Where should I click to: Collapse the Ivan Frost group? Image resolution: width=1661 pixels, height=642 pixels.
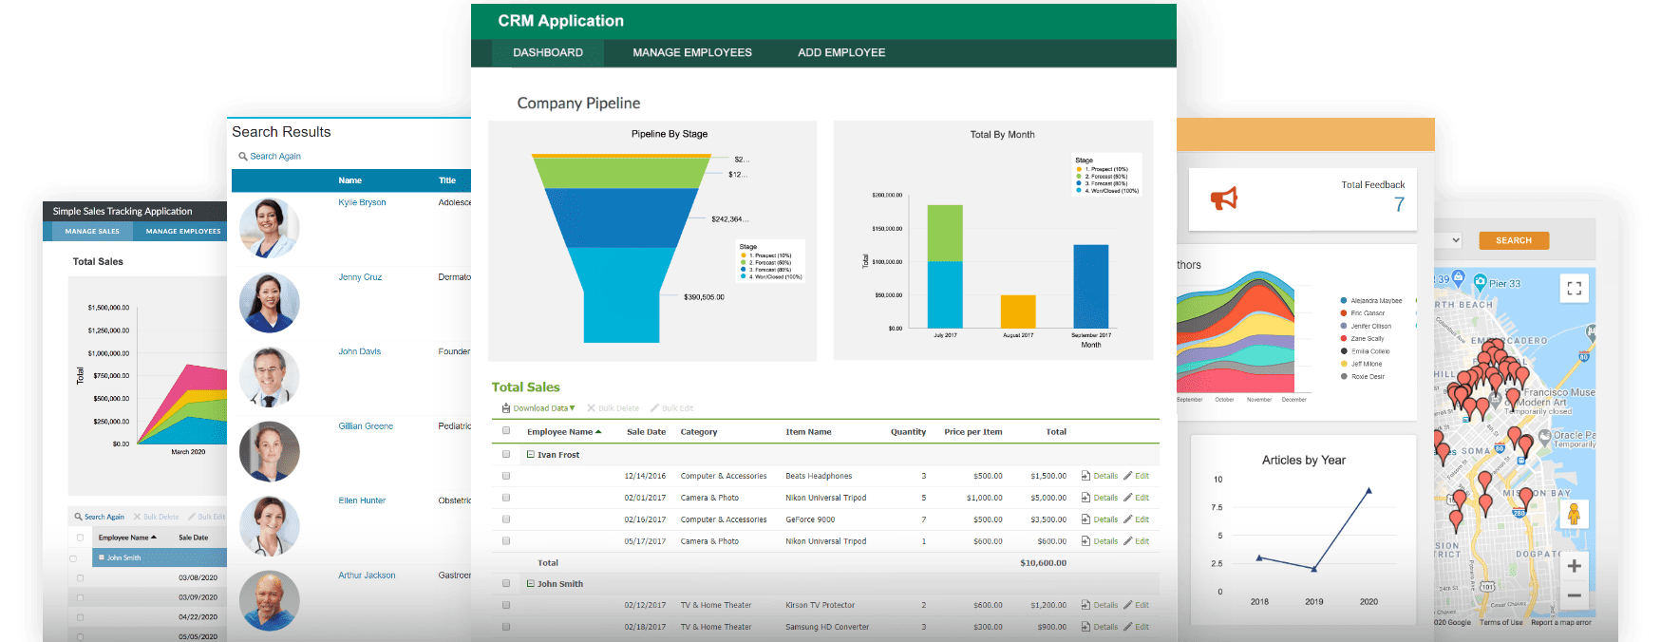pyautogui.click(x=531, y=455)
